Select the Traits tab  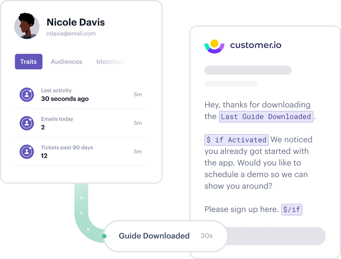pos(28,62)
